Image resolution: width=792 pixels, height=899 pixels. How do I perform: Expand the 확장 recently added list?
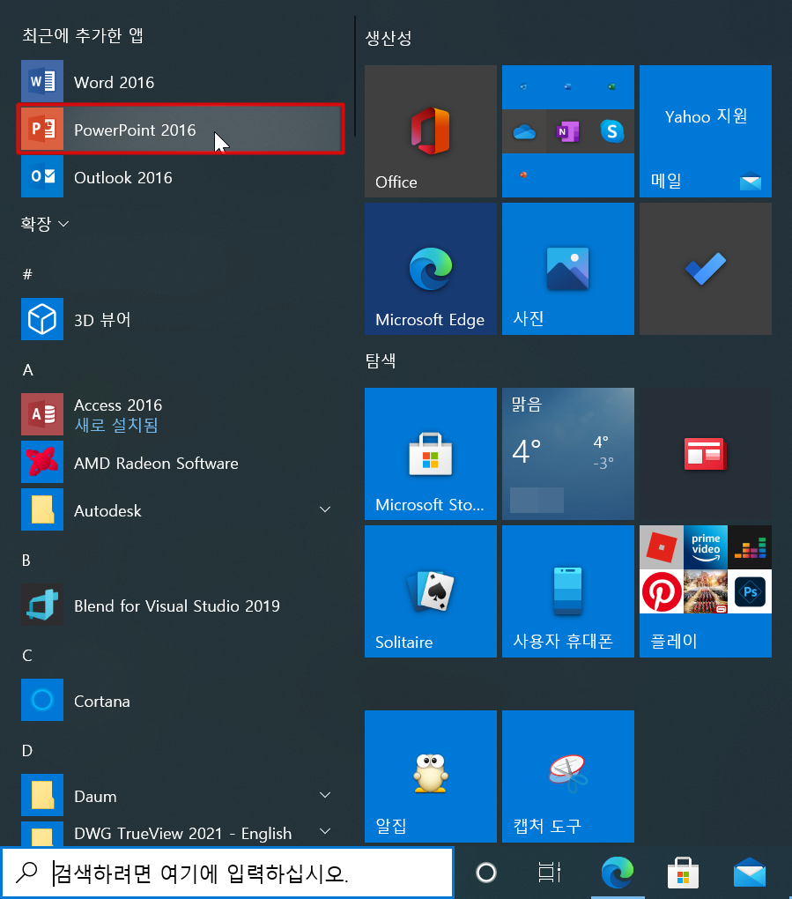[45, 224]
